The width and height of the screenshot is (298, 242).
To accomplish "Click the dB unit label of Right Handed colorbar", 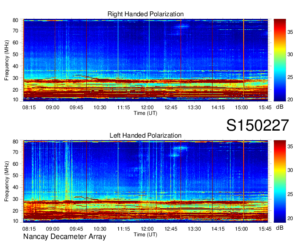I will 280,107.
